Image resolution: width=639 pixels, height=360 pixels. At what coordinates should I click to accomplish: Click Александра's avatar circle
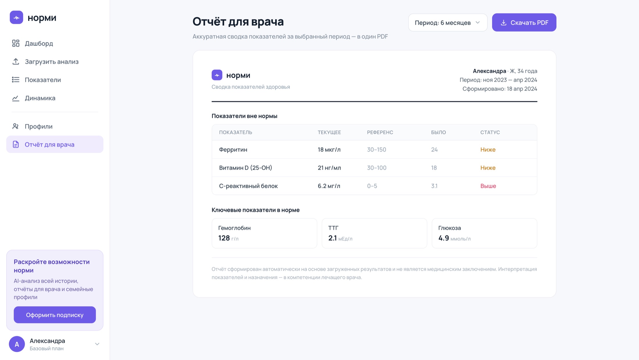17,344
